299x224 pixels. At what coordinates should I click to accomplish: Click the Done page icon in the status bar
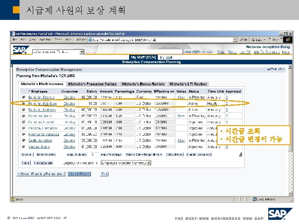pos(13,199)
